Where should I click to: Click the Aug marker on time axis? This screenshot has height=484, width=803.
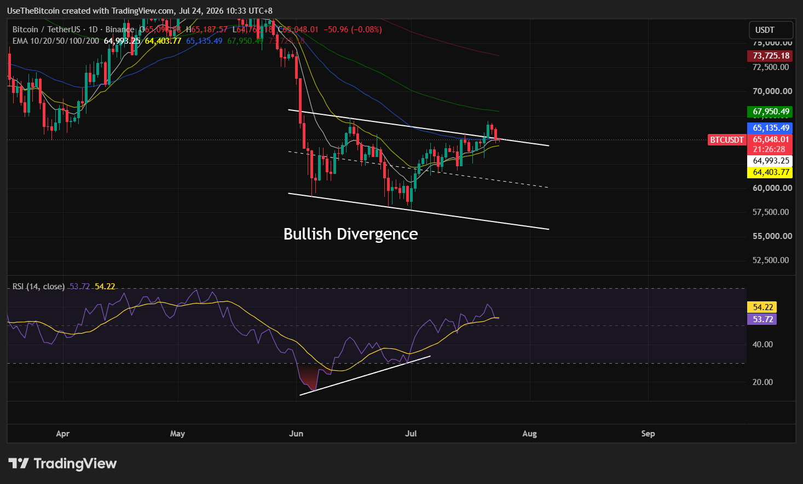529,434
